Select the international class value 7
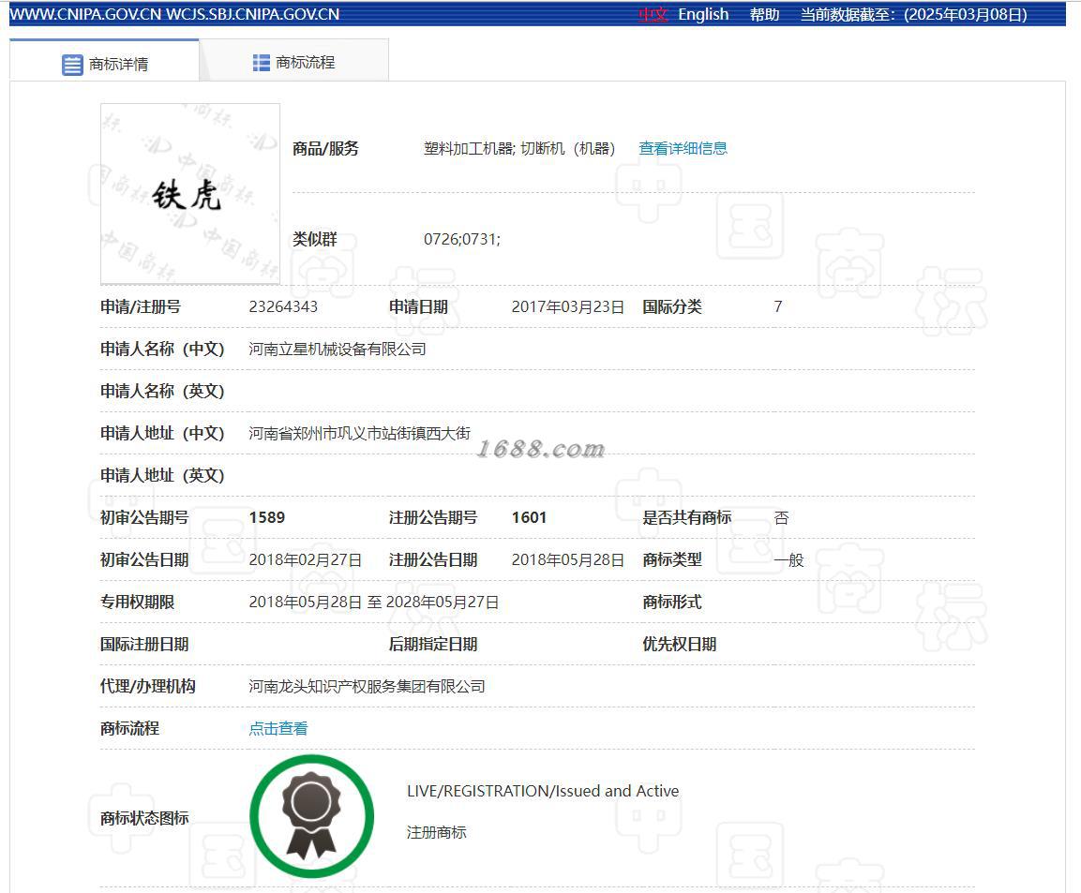 pyautogui.click(x=777, y=306)
